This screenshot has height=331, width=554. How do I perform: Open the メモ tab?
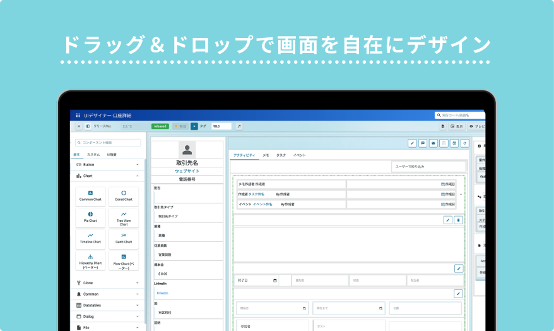pos(266,155)
